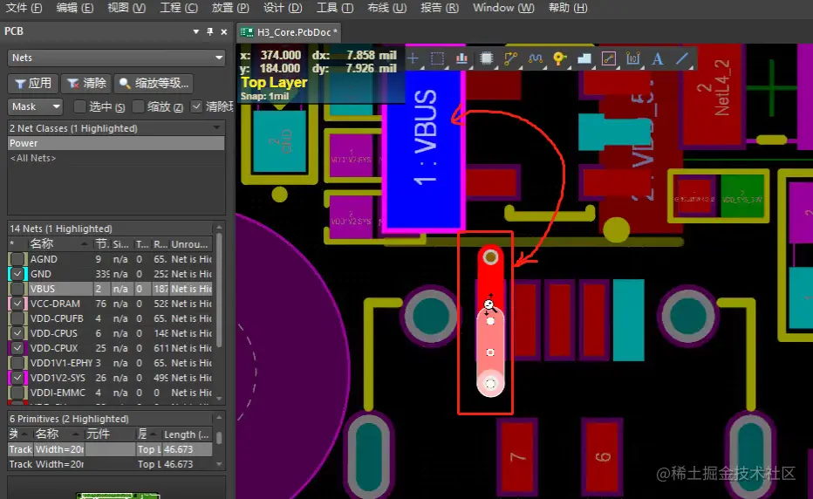The image size is (813, 499).
Task: Sort nets by 名称 column header
Action: point(58,243)
